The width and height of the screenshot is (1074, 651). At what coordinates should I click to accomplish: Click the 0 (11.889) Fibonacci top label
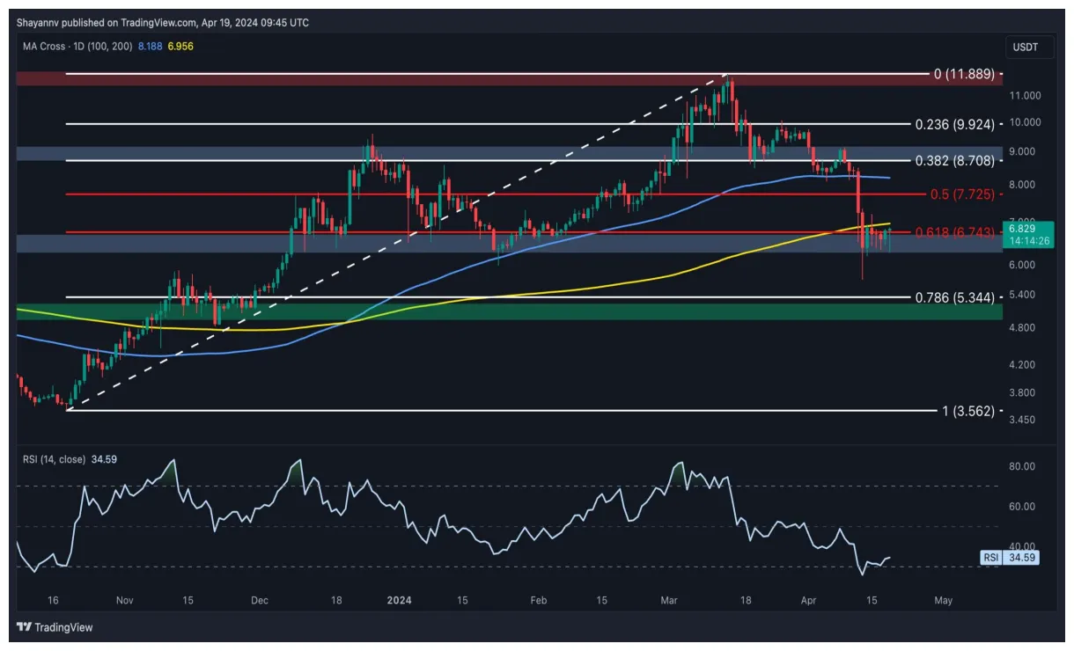[963, 74]
